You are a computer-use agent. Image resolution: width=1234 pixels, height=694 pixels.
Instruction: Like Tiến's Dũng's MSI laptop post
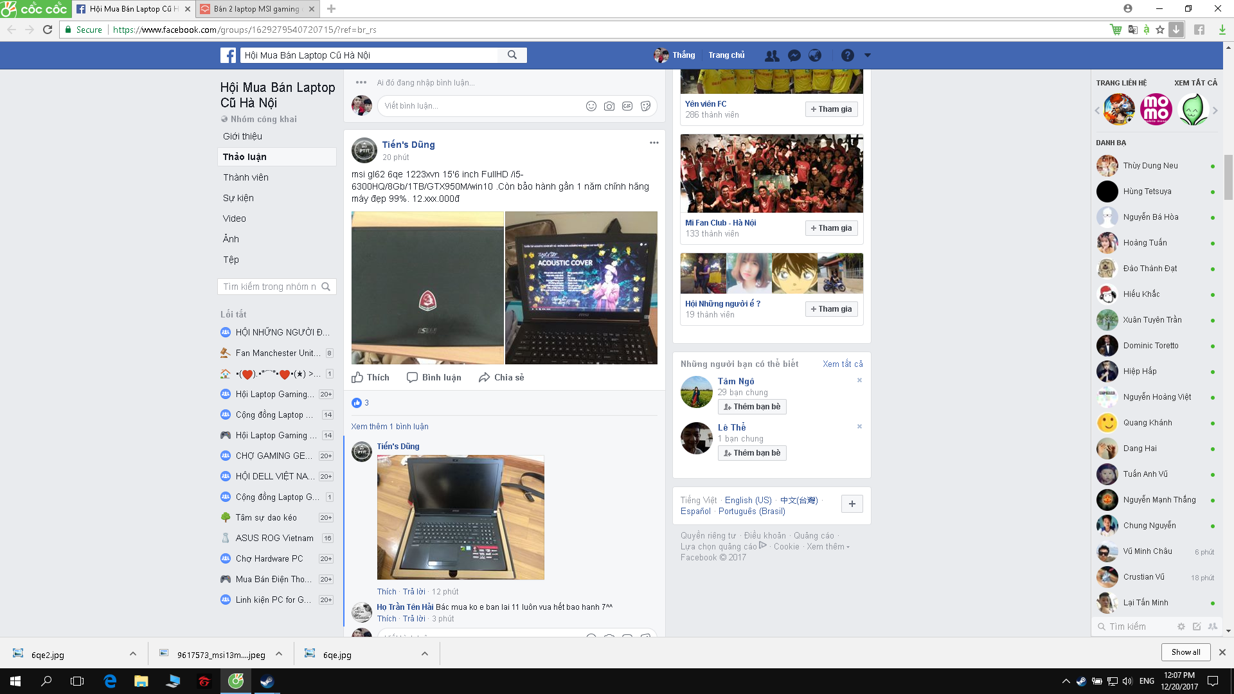pyautogui.click(x=371, y=377)
